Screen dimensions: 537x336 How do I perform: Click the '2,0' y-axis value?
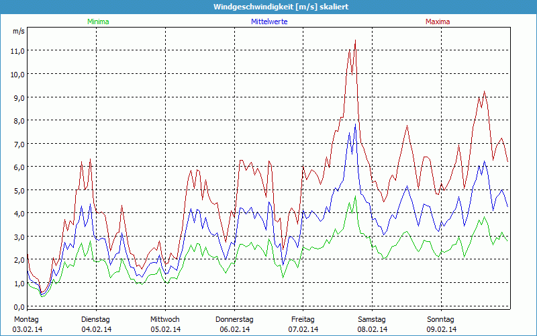19,260
